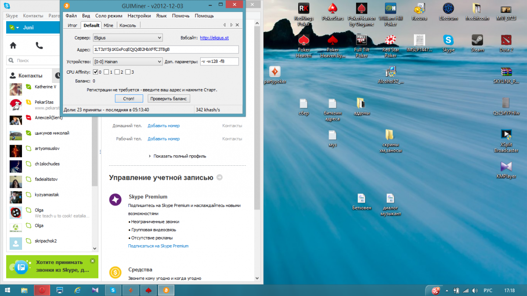Launch Dota 2 desktop shortcut
The image size is (527, 296).
[506, 43]
